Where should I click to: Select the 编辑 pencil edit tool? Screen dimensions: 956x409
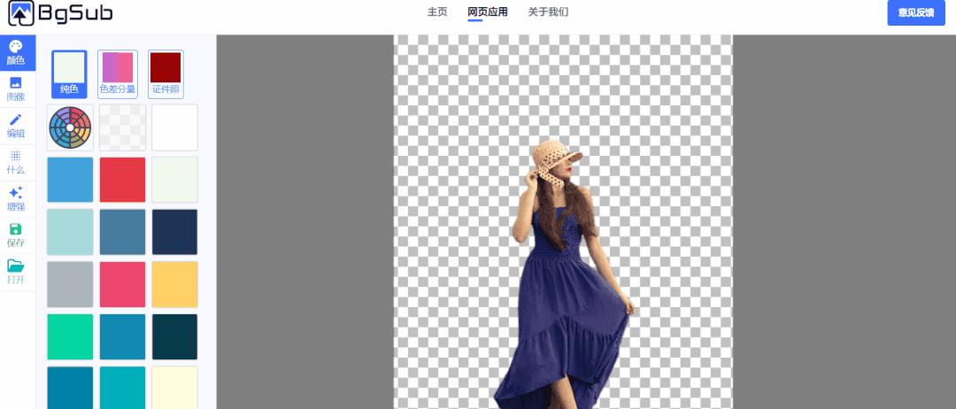click(x=16, y=125)
